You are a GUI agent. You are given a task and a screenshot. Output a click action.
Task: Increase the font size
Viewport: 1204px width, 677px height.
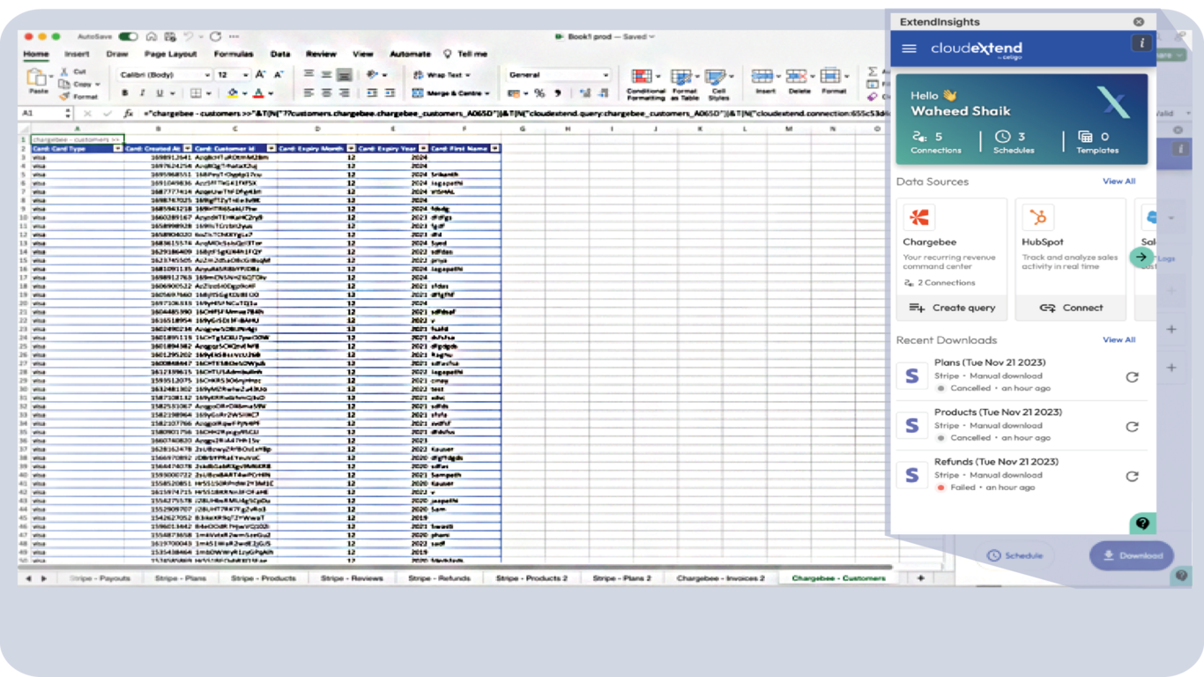coord(263,75)
